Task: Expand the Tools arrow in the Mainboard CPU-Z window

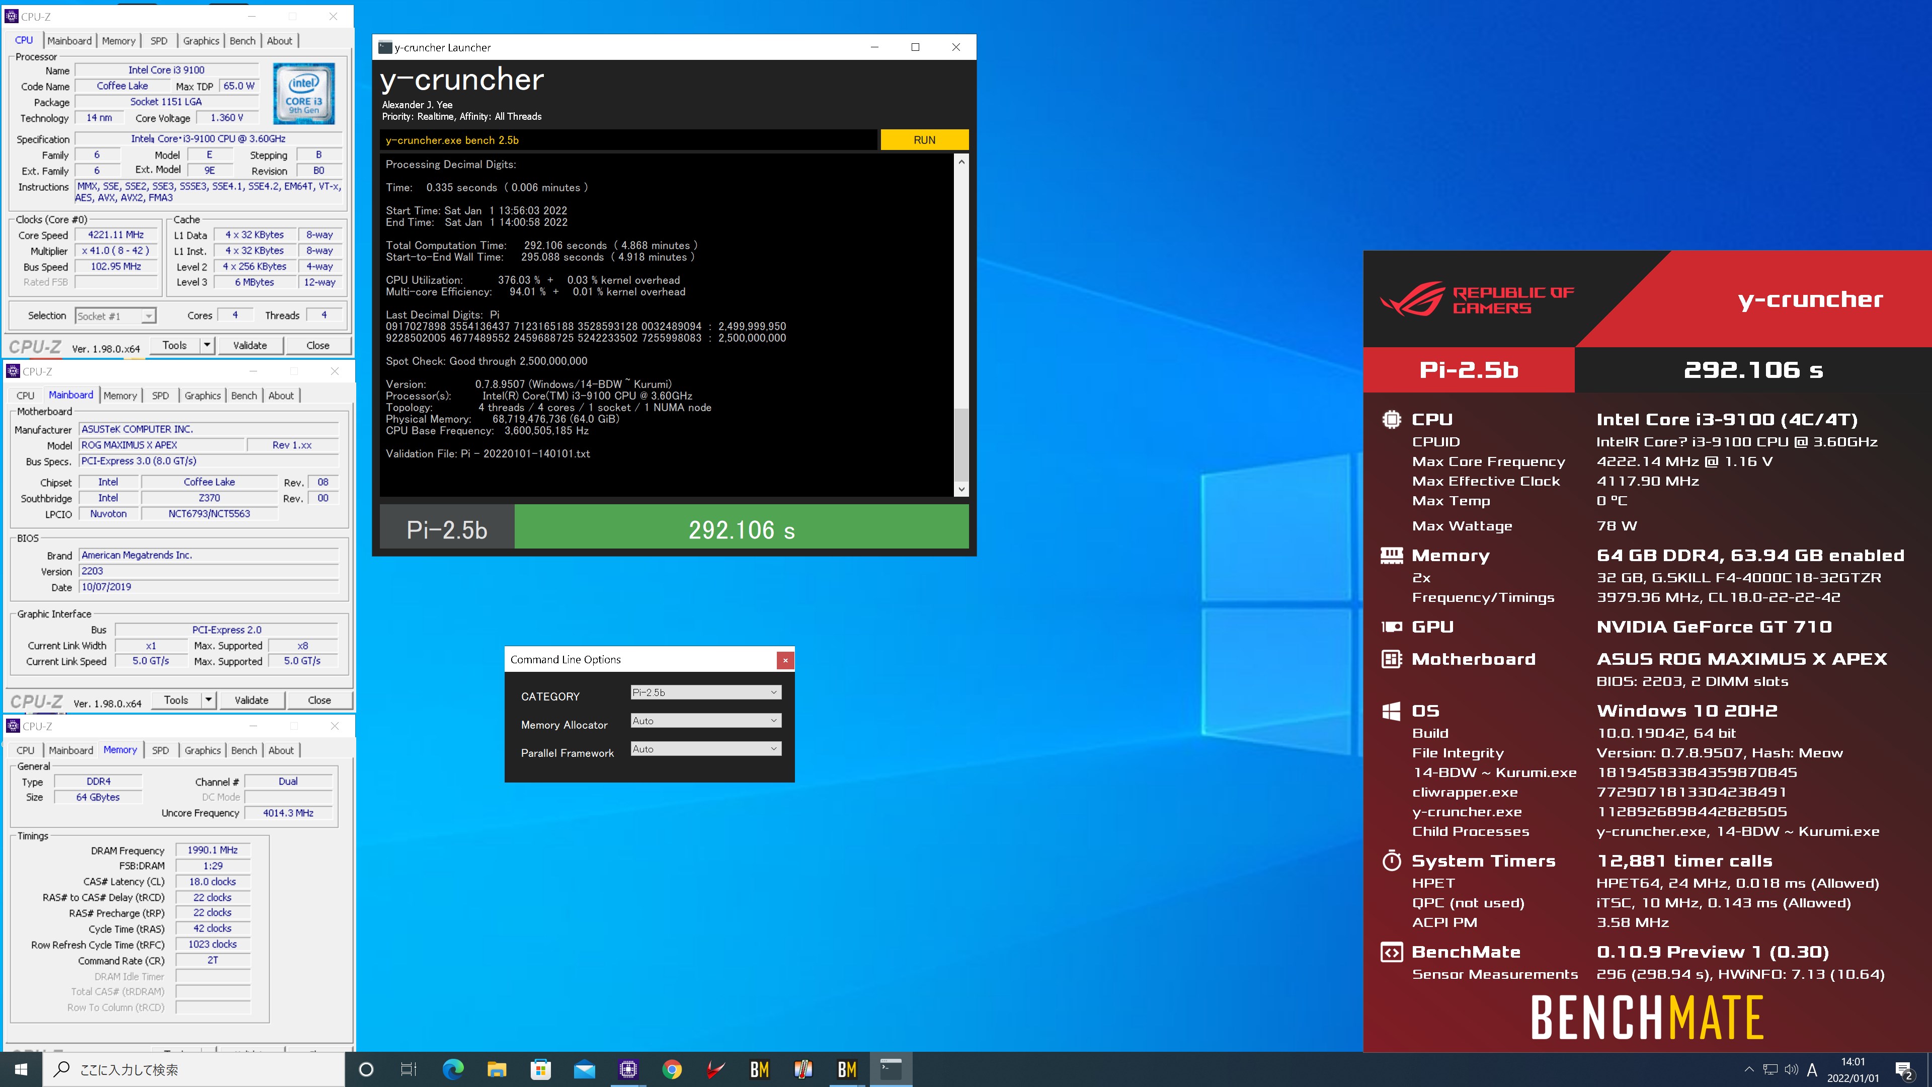Action: 208,700
